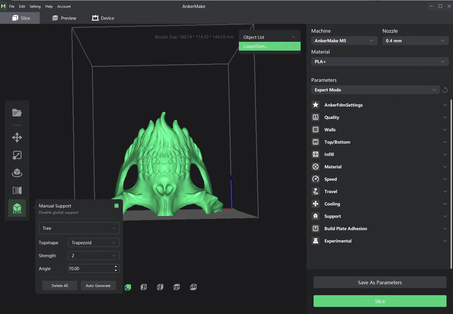Click the Travel settings icon
453x314 pixels.
point(316,191)
